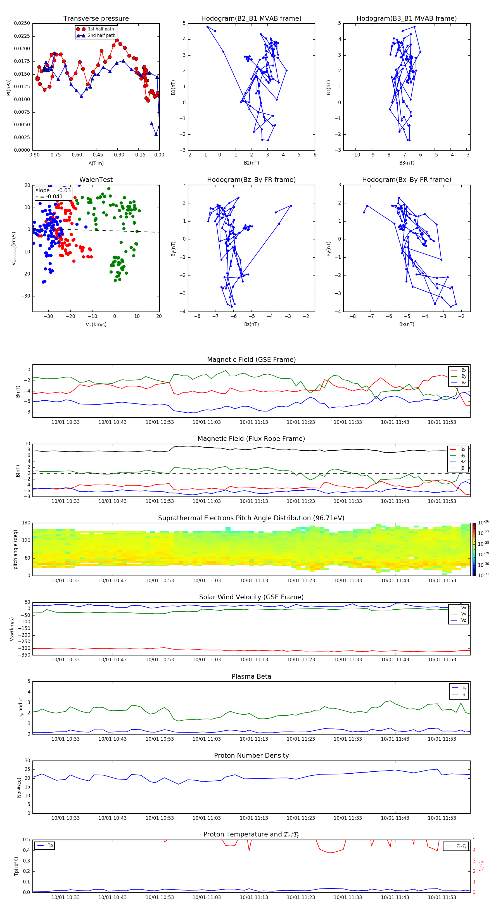Click the 'Hodogram(Bx_By FR frame)' title
The image size is (503, 922).
[x=406, y=180]
